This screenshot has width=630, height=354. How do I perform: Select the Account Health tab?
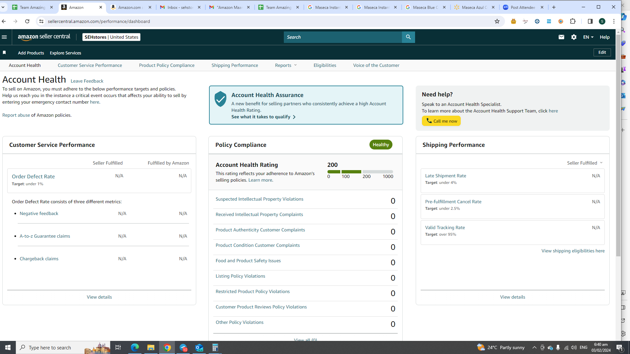pyautogui.click(x=25, y=65)
